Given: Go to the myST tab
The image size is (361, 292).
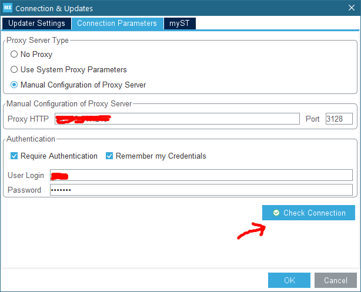Looking at the screenshot, I should (x=180, y=24).
